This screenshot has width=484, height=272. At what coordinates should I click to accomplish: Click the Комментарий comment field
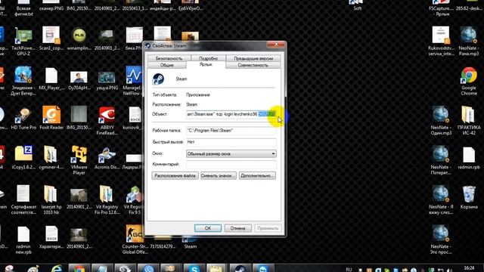pyautogui.click(x=231, y=165)
